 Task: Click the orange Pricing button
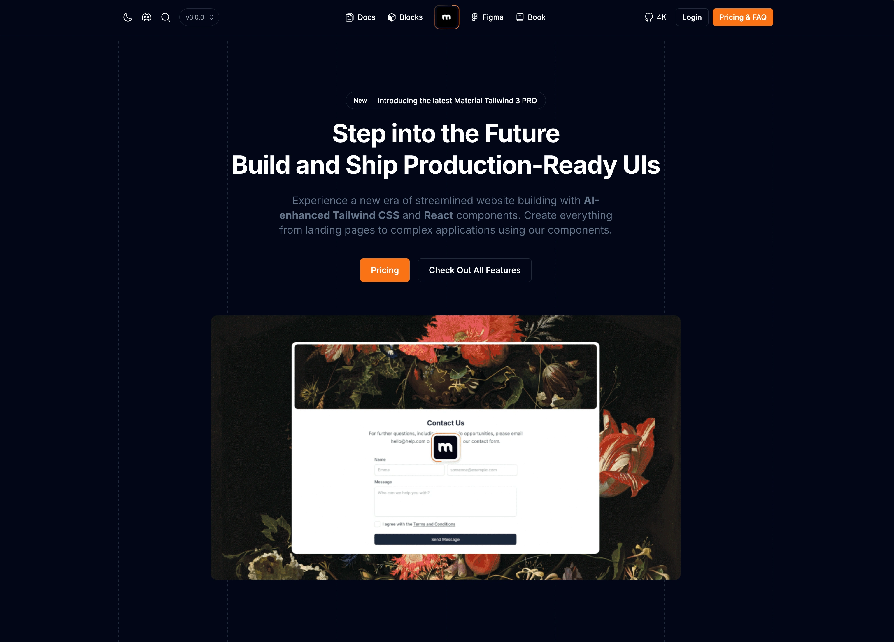point(385,270)
